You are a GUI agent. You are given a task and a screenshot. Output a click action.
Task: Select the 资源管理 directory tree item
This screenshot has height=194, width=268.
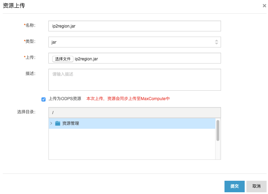71,123
